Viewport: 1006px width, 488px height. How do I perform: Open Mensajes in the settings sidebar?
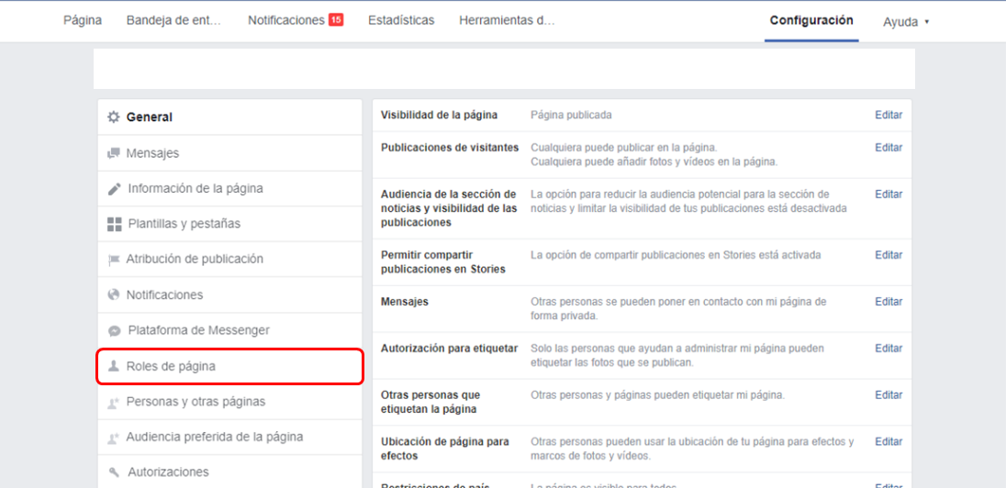tap(230, 153)
